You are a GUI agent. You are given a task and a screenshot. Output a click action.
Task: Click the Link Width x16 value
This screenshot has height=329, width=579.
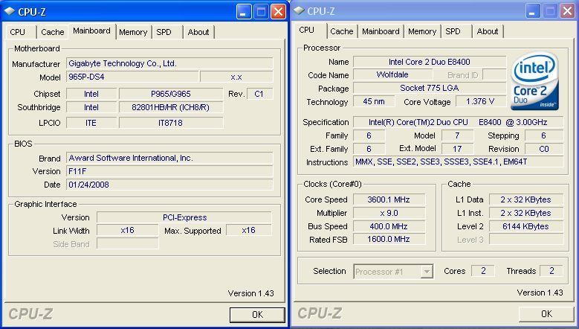click(x=127, y=230)
